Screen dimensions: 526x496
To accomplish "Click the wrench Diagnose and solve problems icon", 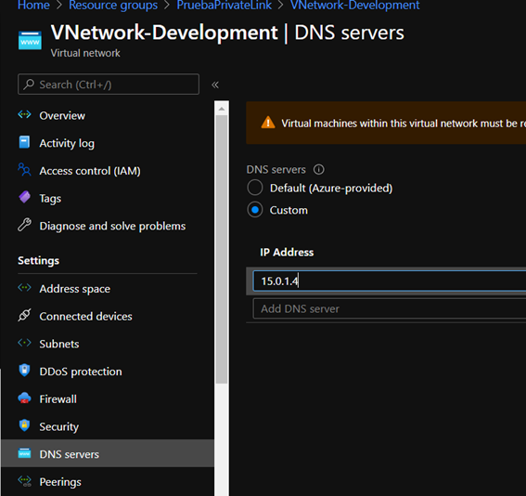I will 24,225.
